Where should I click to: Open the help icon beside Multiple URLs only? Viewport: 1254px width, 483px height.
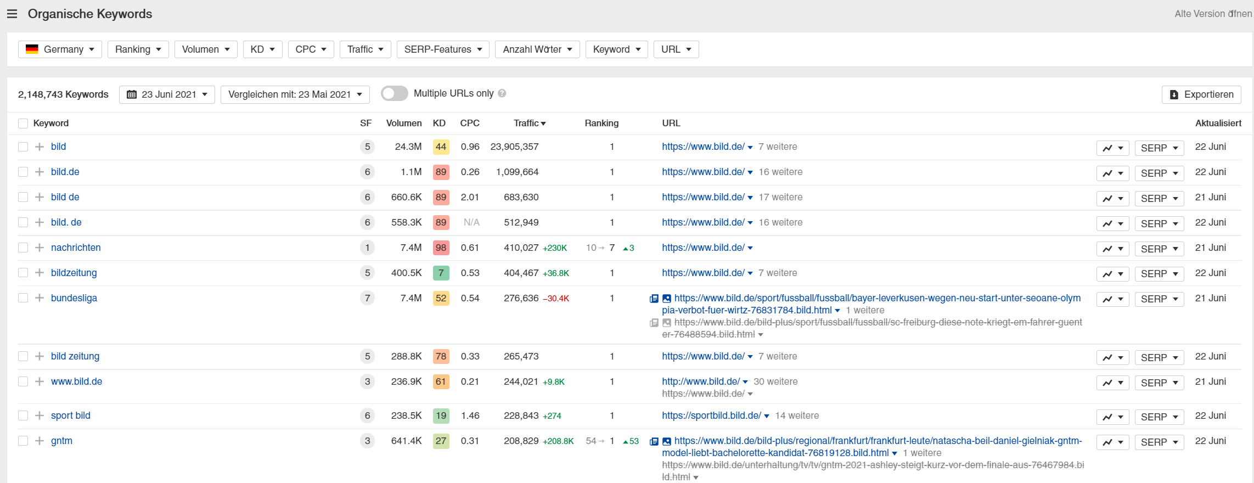click(x=502, y=94)
